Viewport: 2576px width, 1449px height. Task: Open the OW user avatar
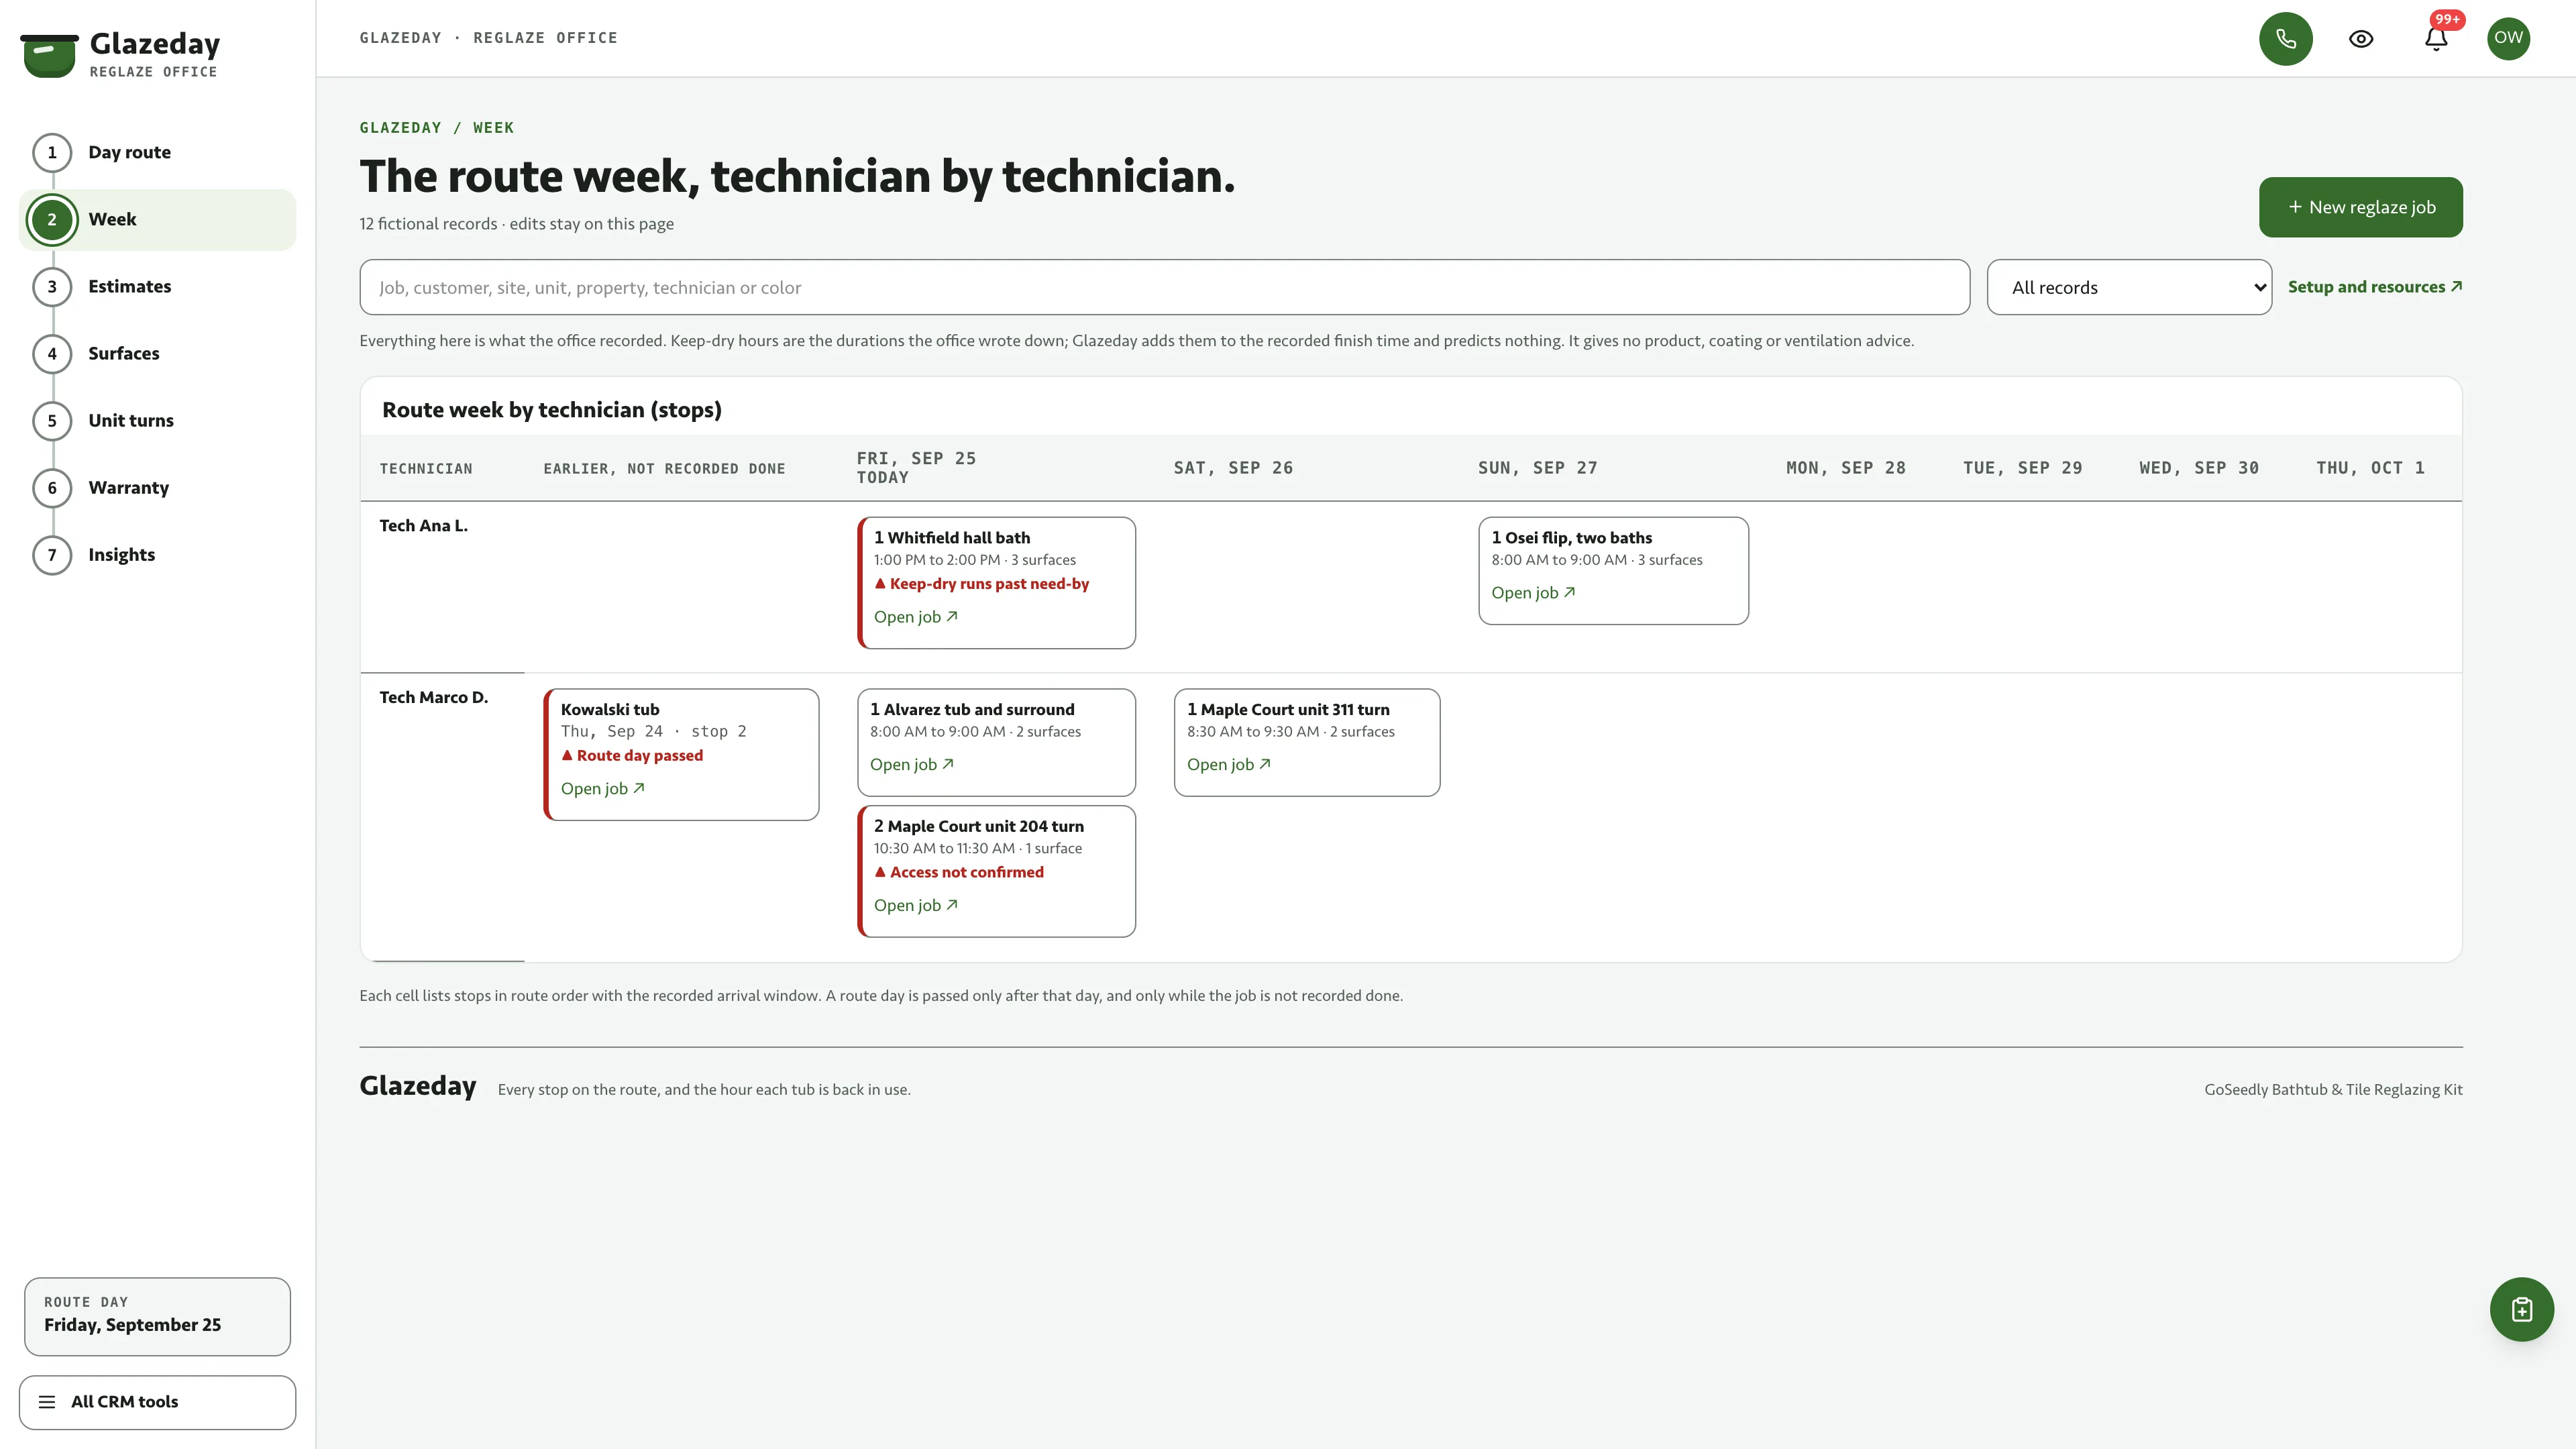tap(2508, 38)
